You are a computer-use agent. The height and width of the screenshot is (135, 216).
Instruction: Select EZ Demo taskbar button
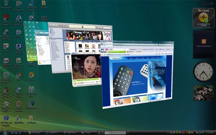click(35, 133)
